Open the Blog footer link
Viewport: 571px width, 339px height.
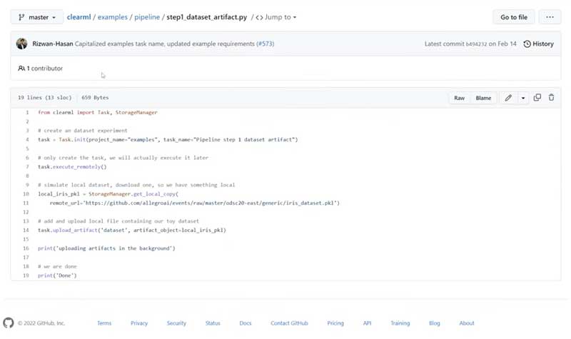(x=435, y=323)
